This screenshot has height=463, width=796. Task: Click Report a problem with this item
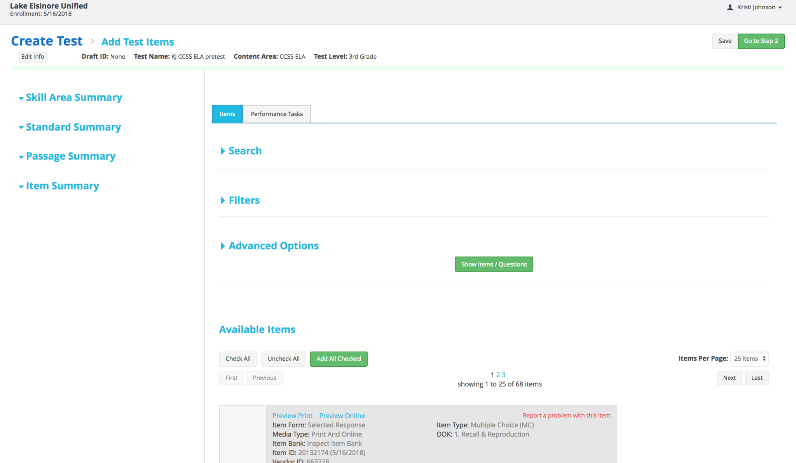pos(566,415)
